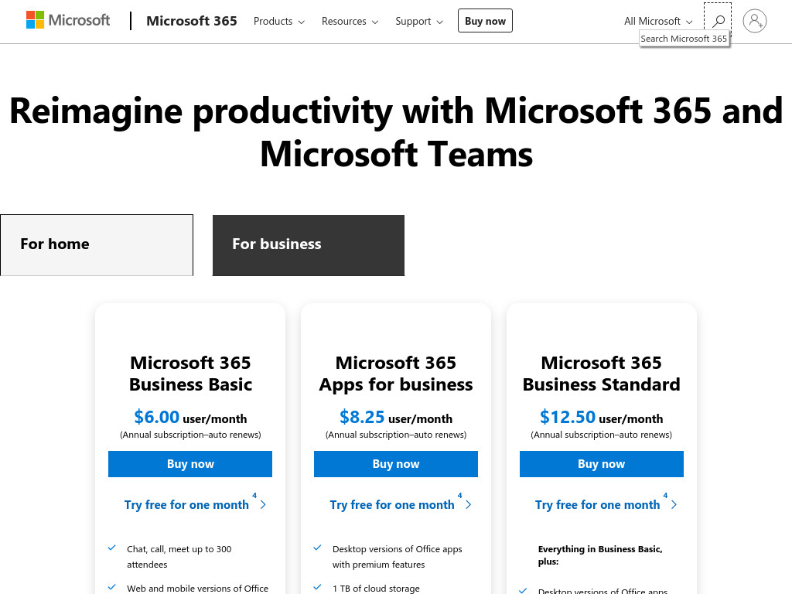The height and width of the screenshot is (594, 792).
Task: Click the Microsoft 365 Business Standard title
Action: click(x=601, y=374)
